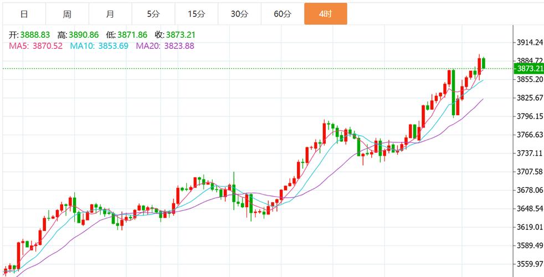
Task: Click the opening price 3888.83 value
Action: click(35, 35)
